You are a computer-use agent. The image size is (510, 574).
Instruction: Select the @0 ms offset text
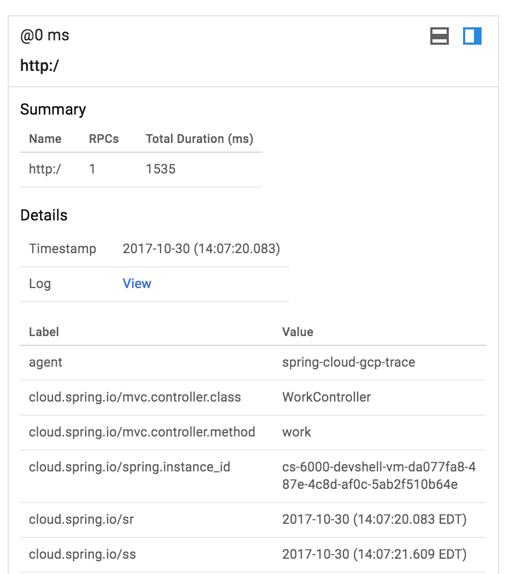coord(45,36)
